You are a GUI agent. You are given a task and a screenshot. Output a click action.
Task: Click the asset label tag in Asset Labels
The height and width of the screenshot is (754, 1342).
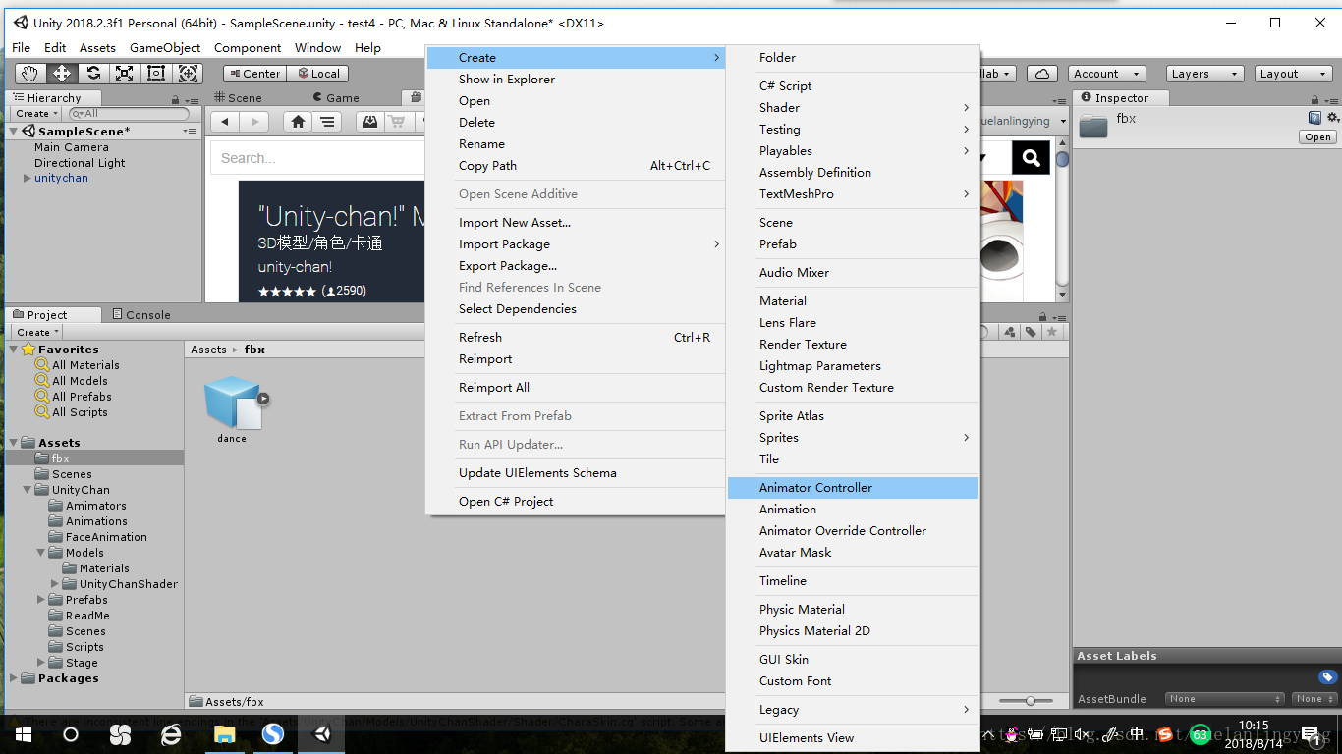1327,676
